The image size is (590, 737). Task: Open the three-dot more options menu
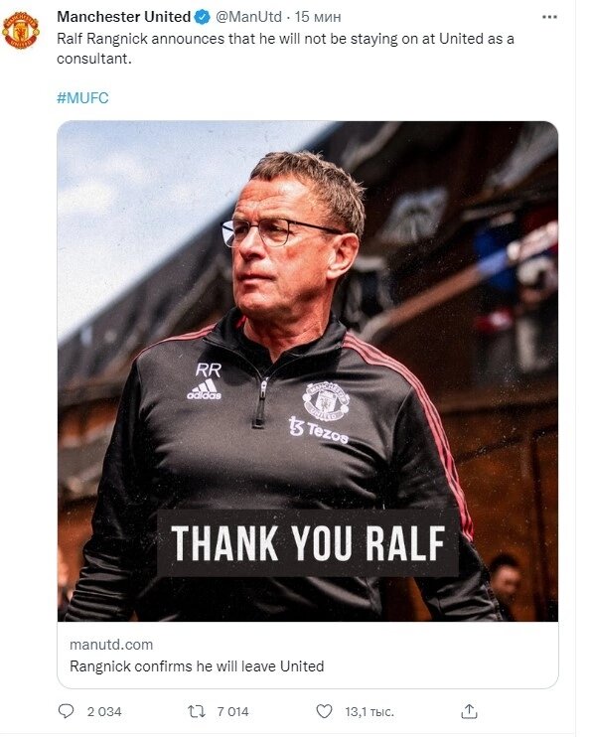click(x=549, y=17)
